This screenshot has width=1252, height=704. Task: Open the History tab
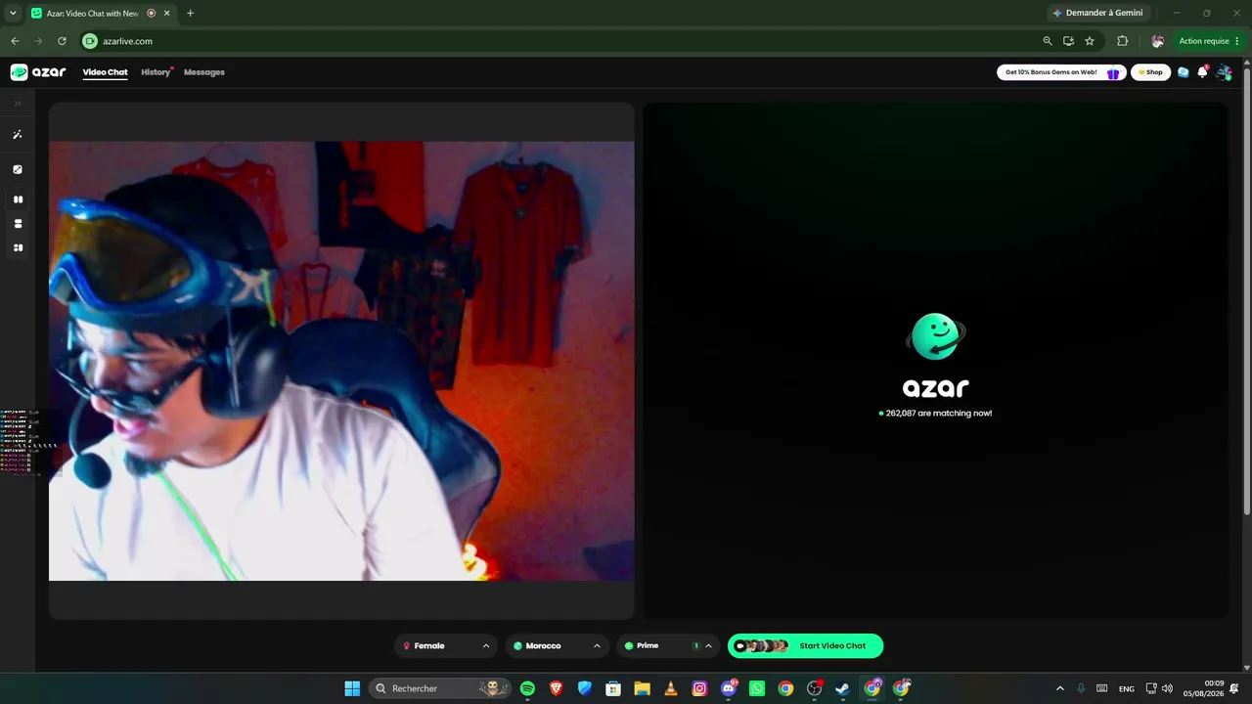[x=156, y=72]
